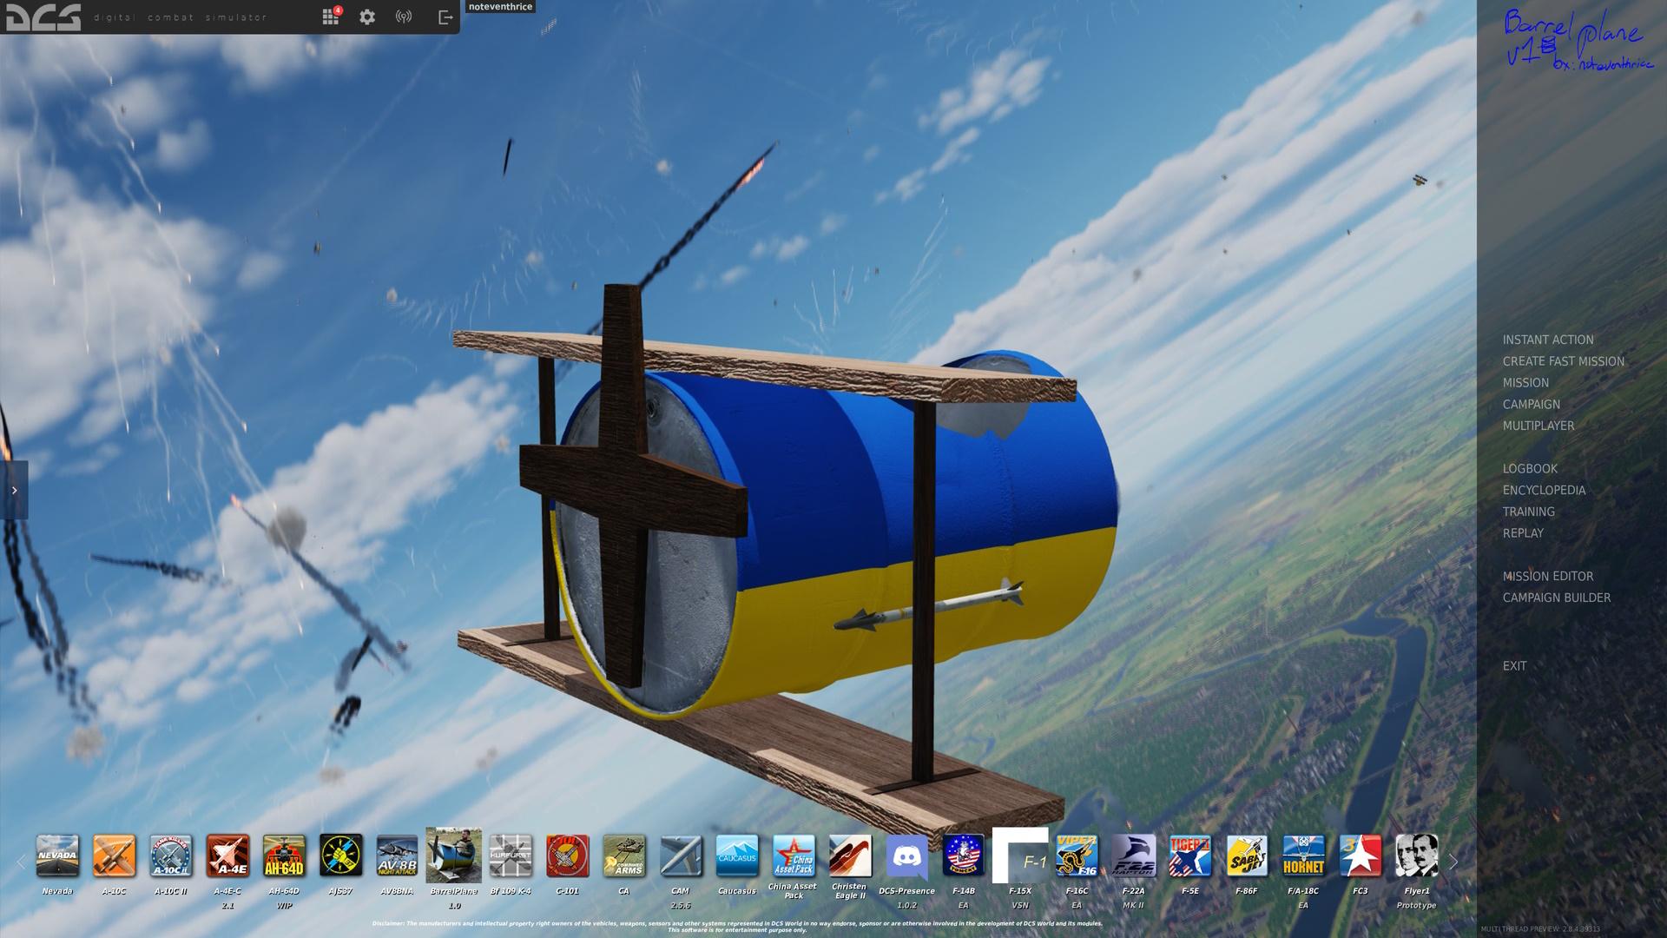Select the BarrelPlane module icon
The height and width of the screenshot is (938, 1667).
454,856
